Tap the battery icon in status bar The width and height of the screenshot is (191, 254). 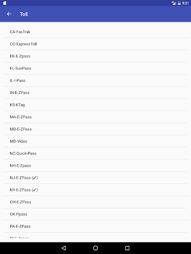point(179,3)
